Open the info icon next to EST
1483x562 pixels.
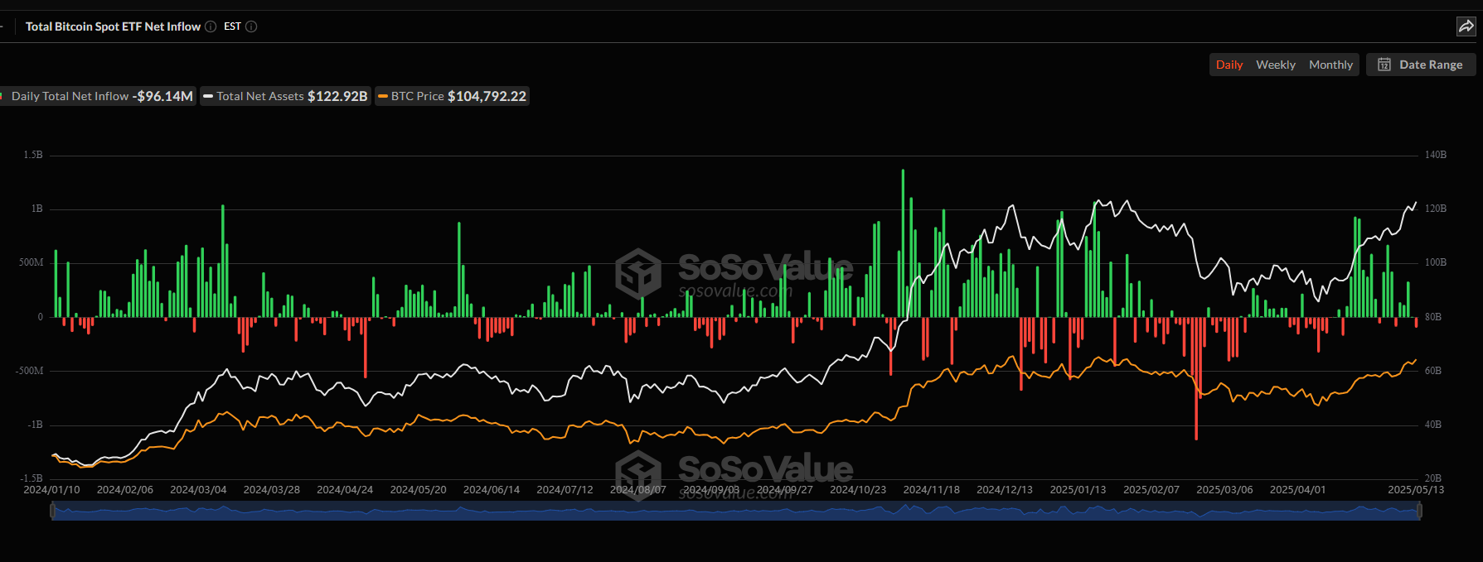tap(251, 26)
